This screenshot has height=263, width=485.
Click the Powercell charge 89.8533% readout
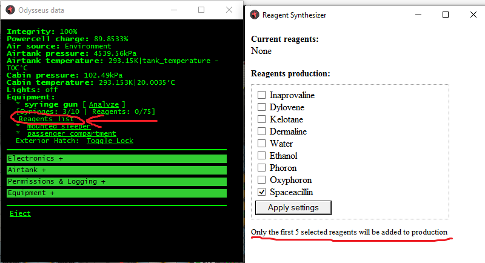coord(67,39)
